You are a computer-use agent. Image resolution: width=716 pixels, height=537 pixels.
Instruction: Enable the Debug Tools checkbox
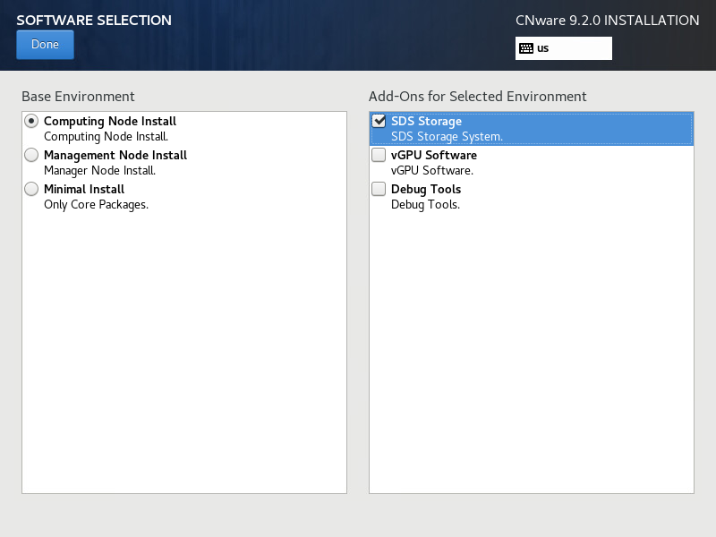coord(379,189)
